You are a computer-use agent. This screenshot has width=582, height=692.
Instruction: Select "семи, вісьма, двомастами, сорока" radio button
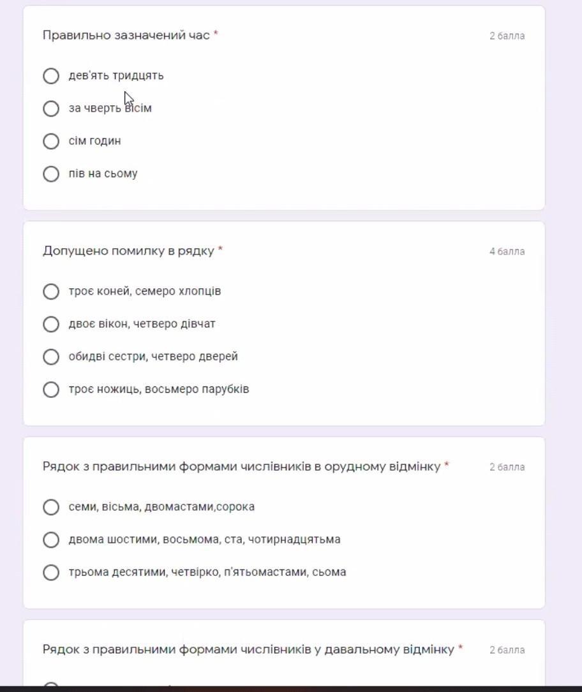[x=51, y=507]
